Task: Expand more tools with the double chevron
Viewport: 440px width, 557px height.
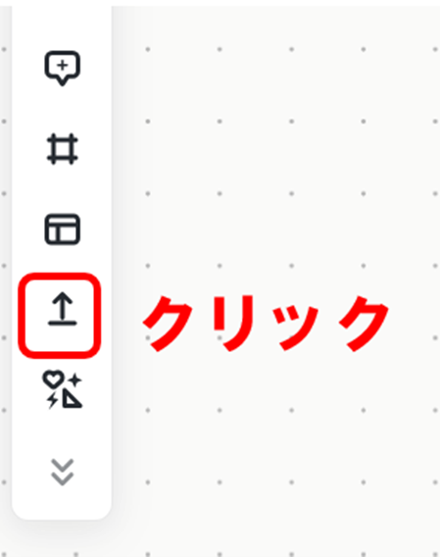Action: tap(63, 472)
